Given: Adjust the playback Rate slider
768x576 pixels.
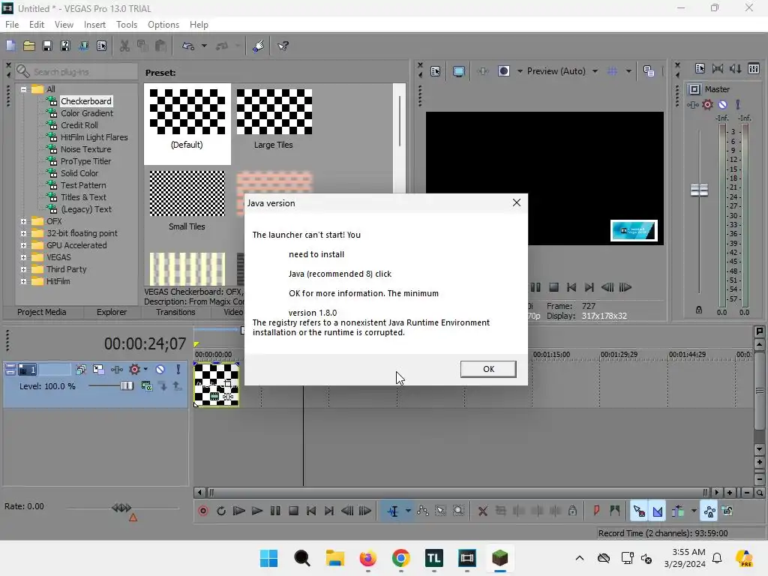Looking at the screenshot, I should 121,508.
